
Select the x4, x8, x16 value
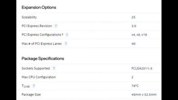139,35
